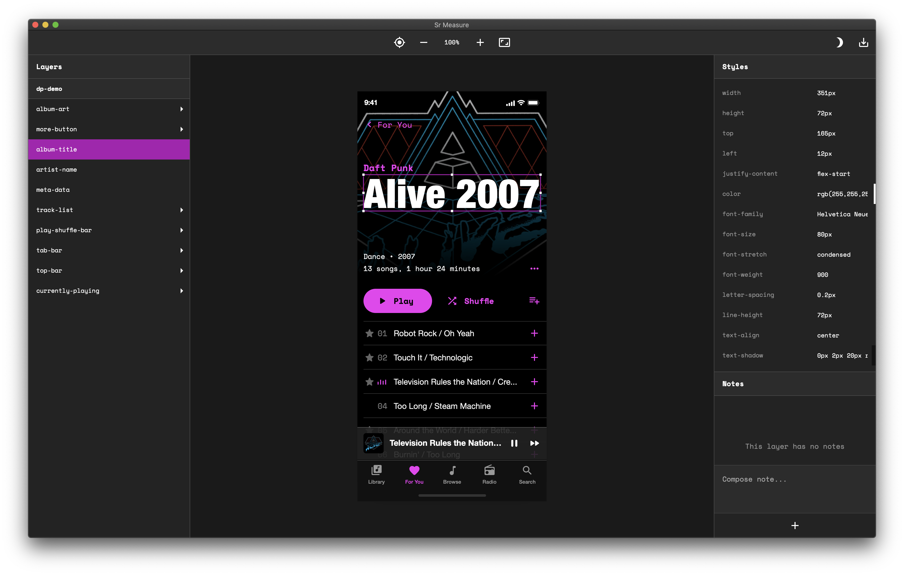
Task: Zoom in with the plus icon
Action: [x=480, y=42]
